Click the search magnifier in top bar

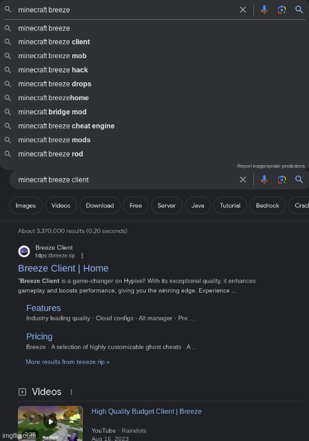[x=299, y=9]
